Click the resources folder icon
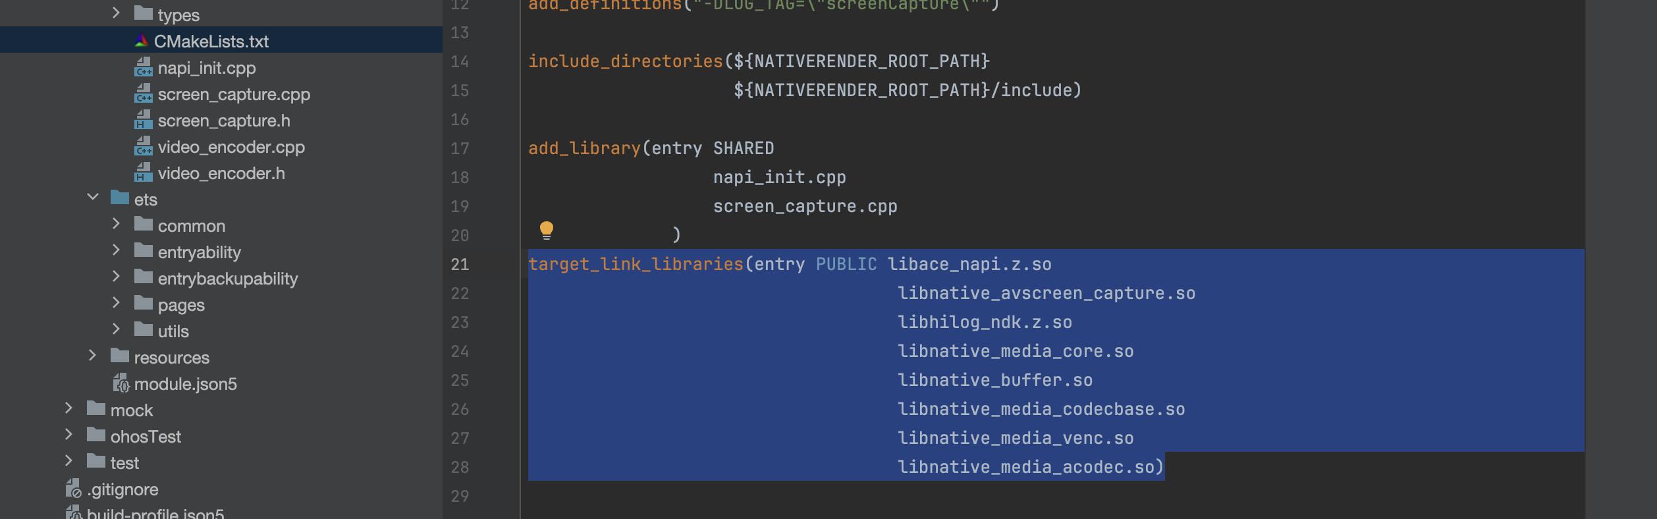 coord(120,356)
